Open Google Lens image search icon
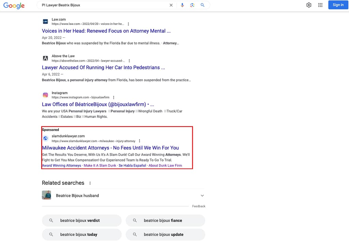 tap(192, 5)
